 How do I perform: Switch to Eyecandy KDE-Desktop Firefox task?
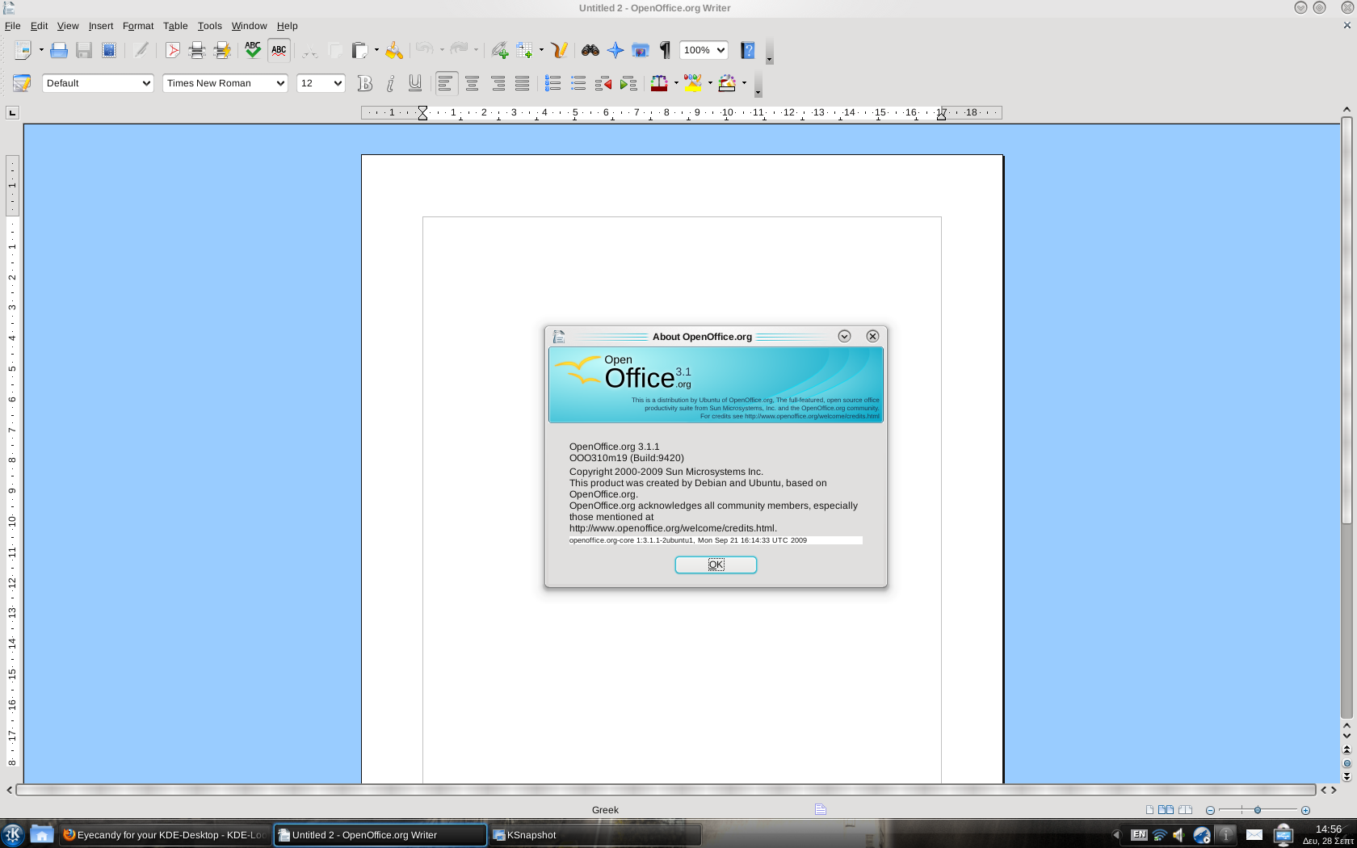pos(165,835)
